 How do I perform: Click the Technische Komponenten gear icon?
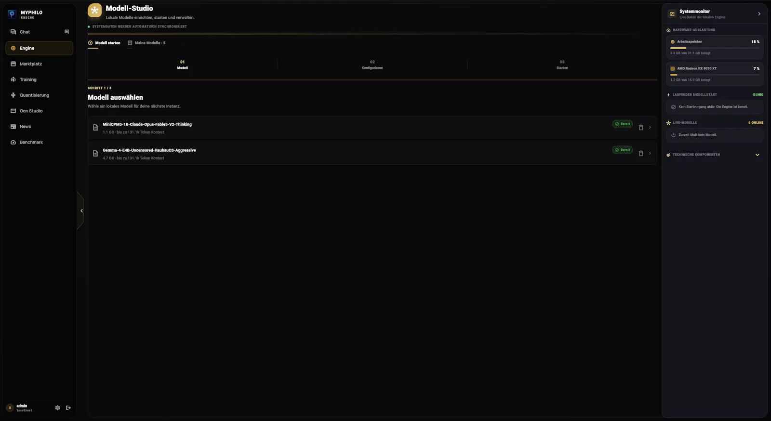[x=668, y=155]
